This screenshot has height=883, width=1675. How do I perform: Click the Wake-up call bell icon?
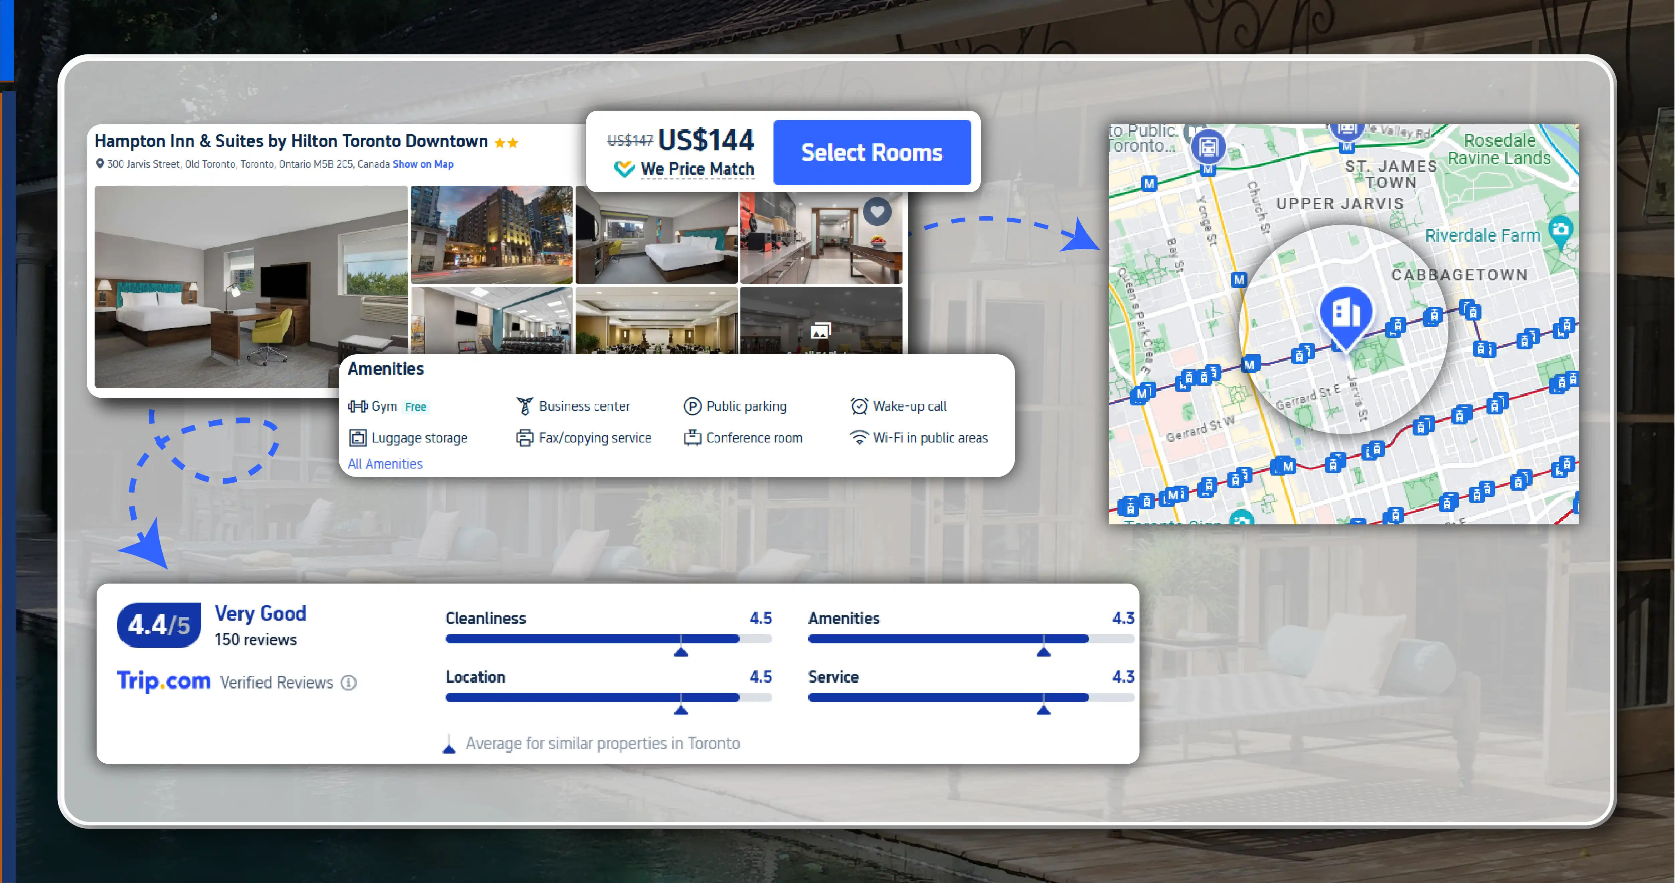(860, 406)
